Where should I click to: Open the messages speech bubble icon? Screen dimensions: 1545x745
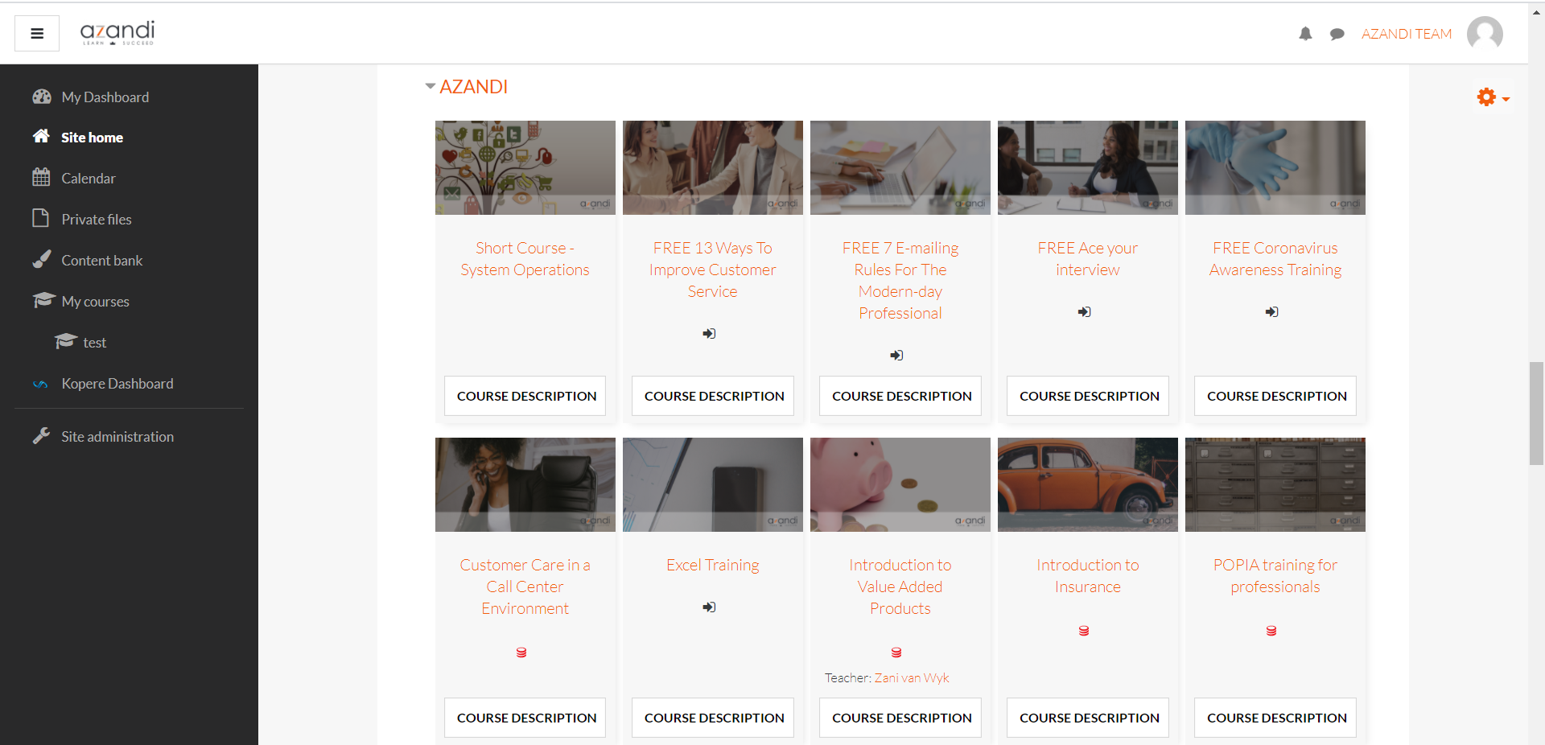(x=1337, y=34)
